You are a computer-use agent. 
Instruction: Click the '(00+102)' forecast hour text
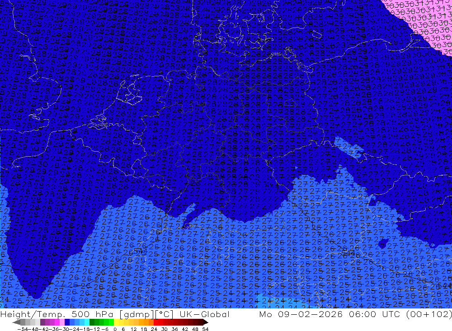pos(429,314)
